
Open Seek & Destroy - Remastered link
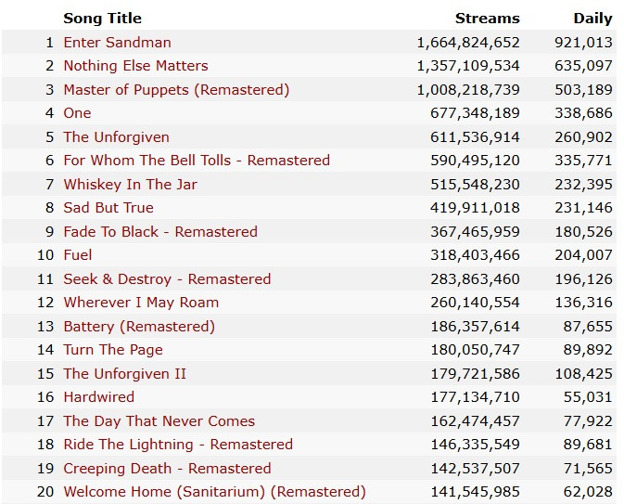point(167,278)
